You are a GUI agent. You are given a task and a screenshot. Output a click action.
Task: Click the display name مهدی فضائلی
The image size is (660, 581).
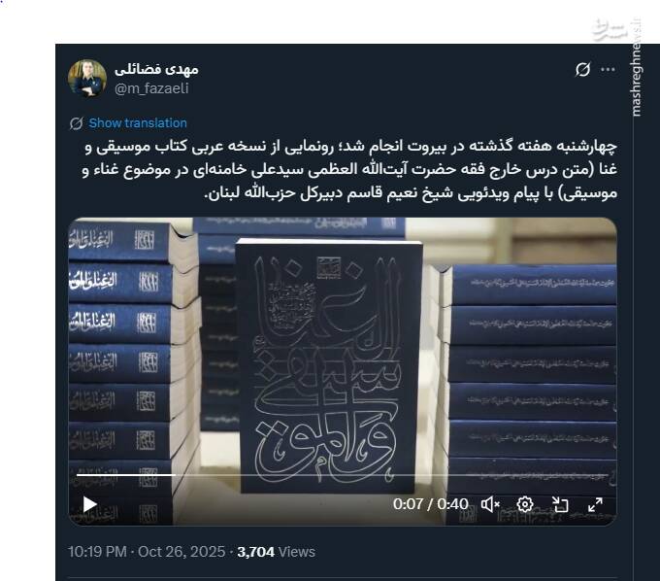point(156,70)
